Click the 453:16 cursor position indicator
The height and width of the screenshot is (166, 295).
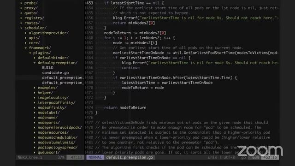(270, 157)
